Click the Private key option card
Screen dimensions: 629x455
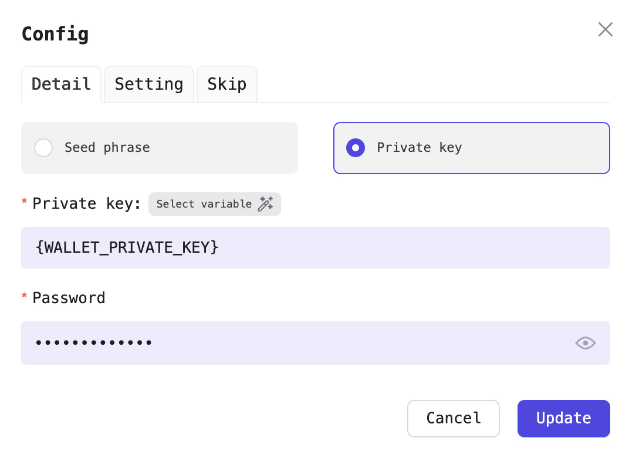point(471,148)
